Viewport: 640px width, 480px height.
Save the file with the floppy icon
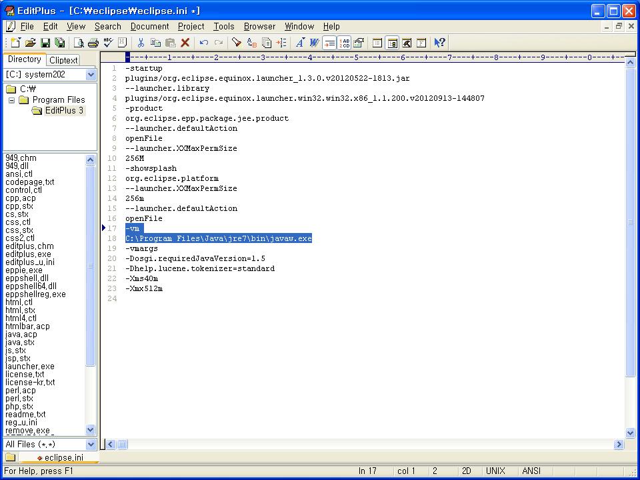click(x=45, y=43)
